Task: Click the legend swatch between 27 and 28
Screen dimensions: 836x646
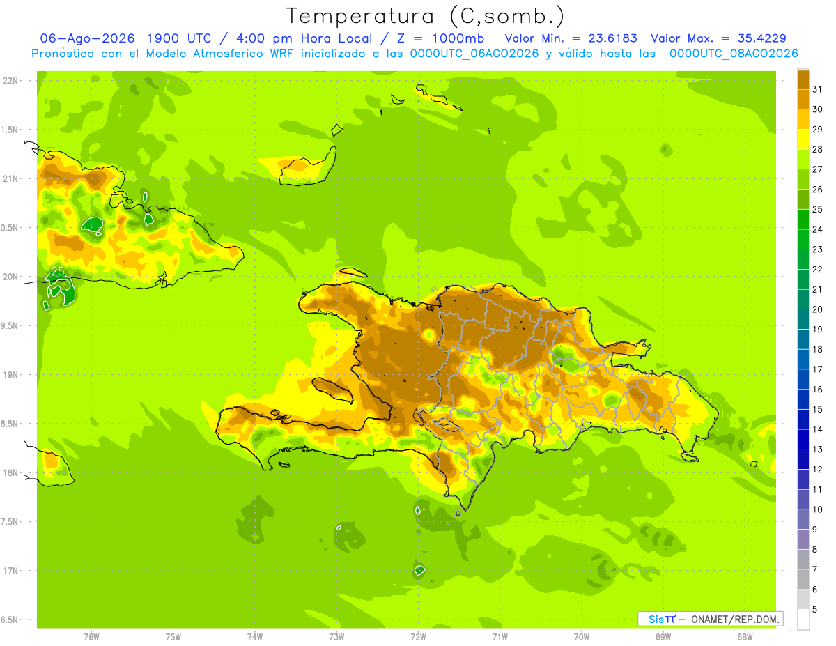Action: 803,159
